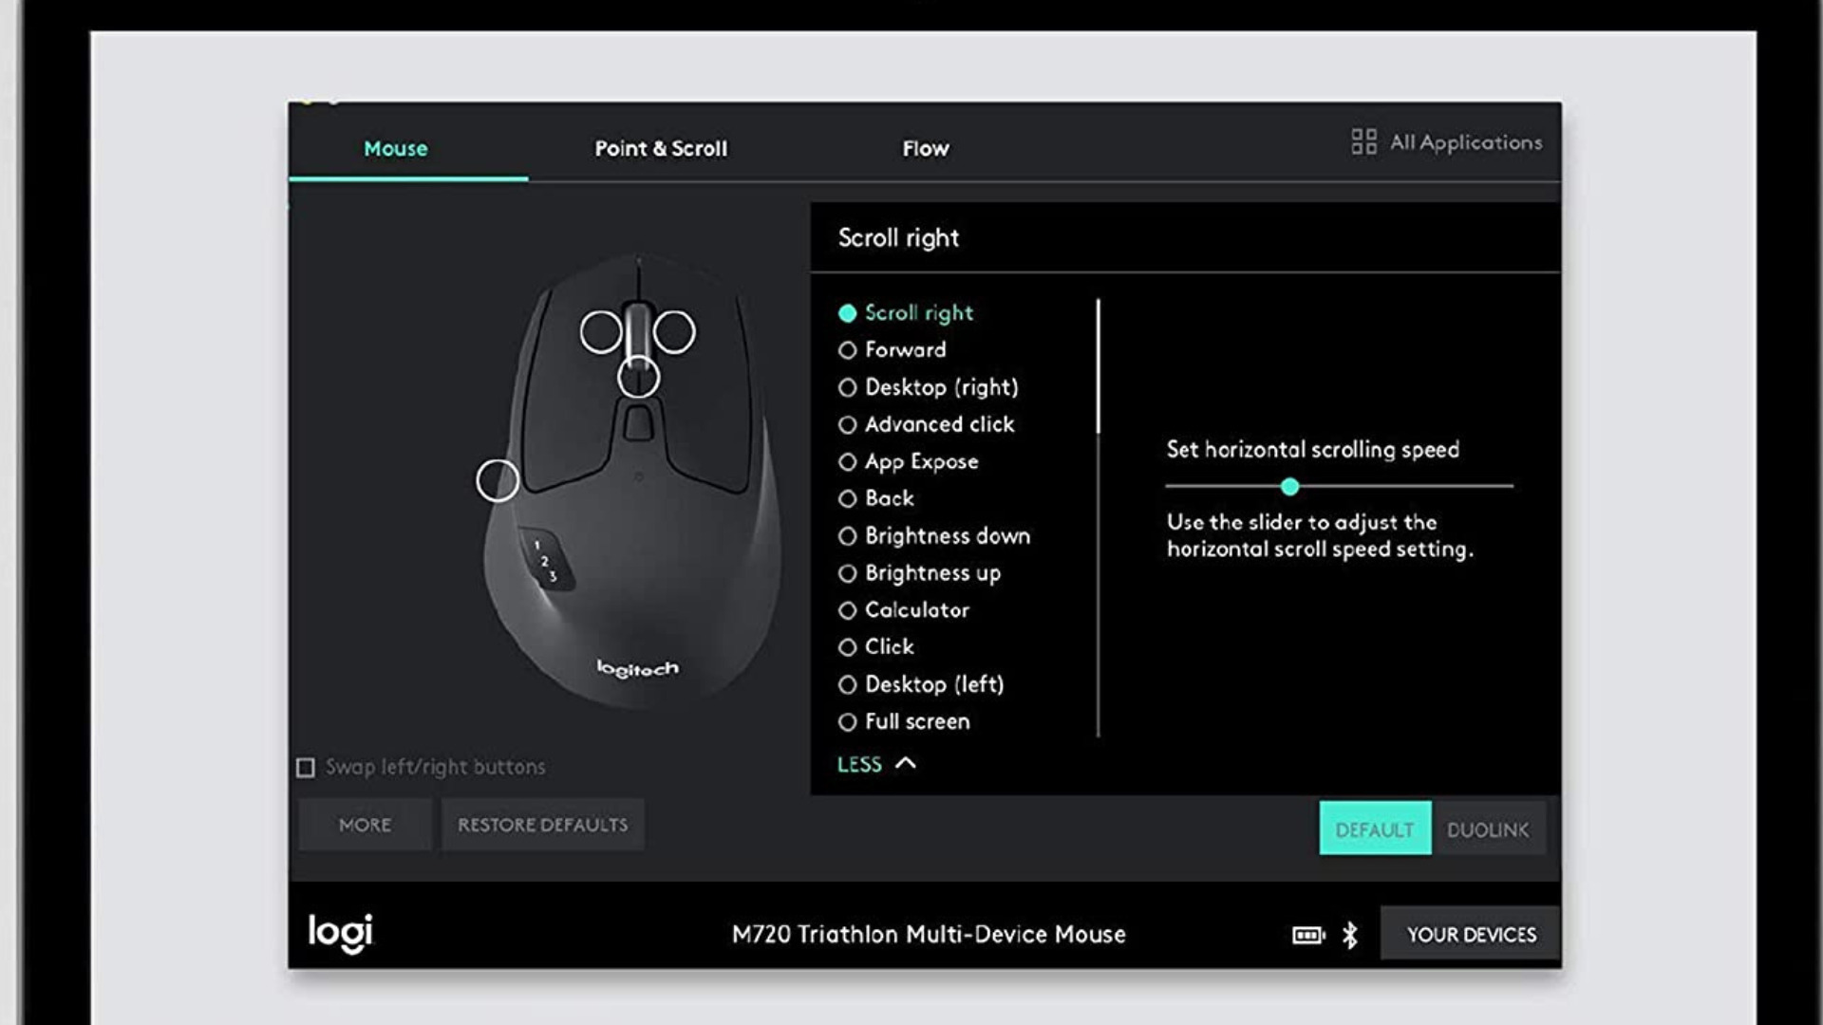Click the MORE button
This screenshot has height=1025, width=1823.
point(365,825)
